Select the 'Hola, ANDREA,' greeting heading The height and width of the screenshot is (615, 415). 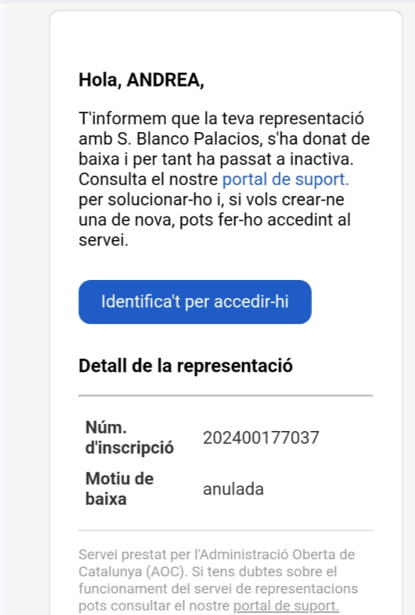pyautogui.click(x=141, y=80)
